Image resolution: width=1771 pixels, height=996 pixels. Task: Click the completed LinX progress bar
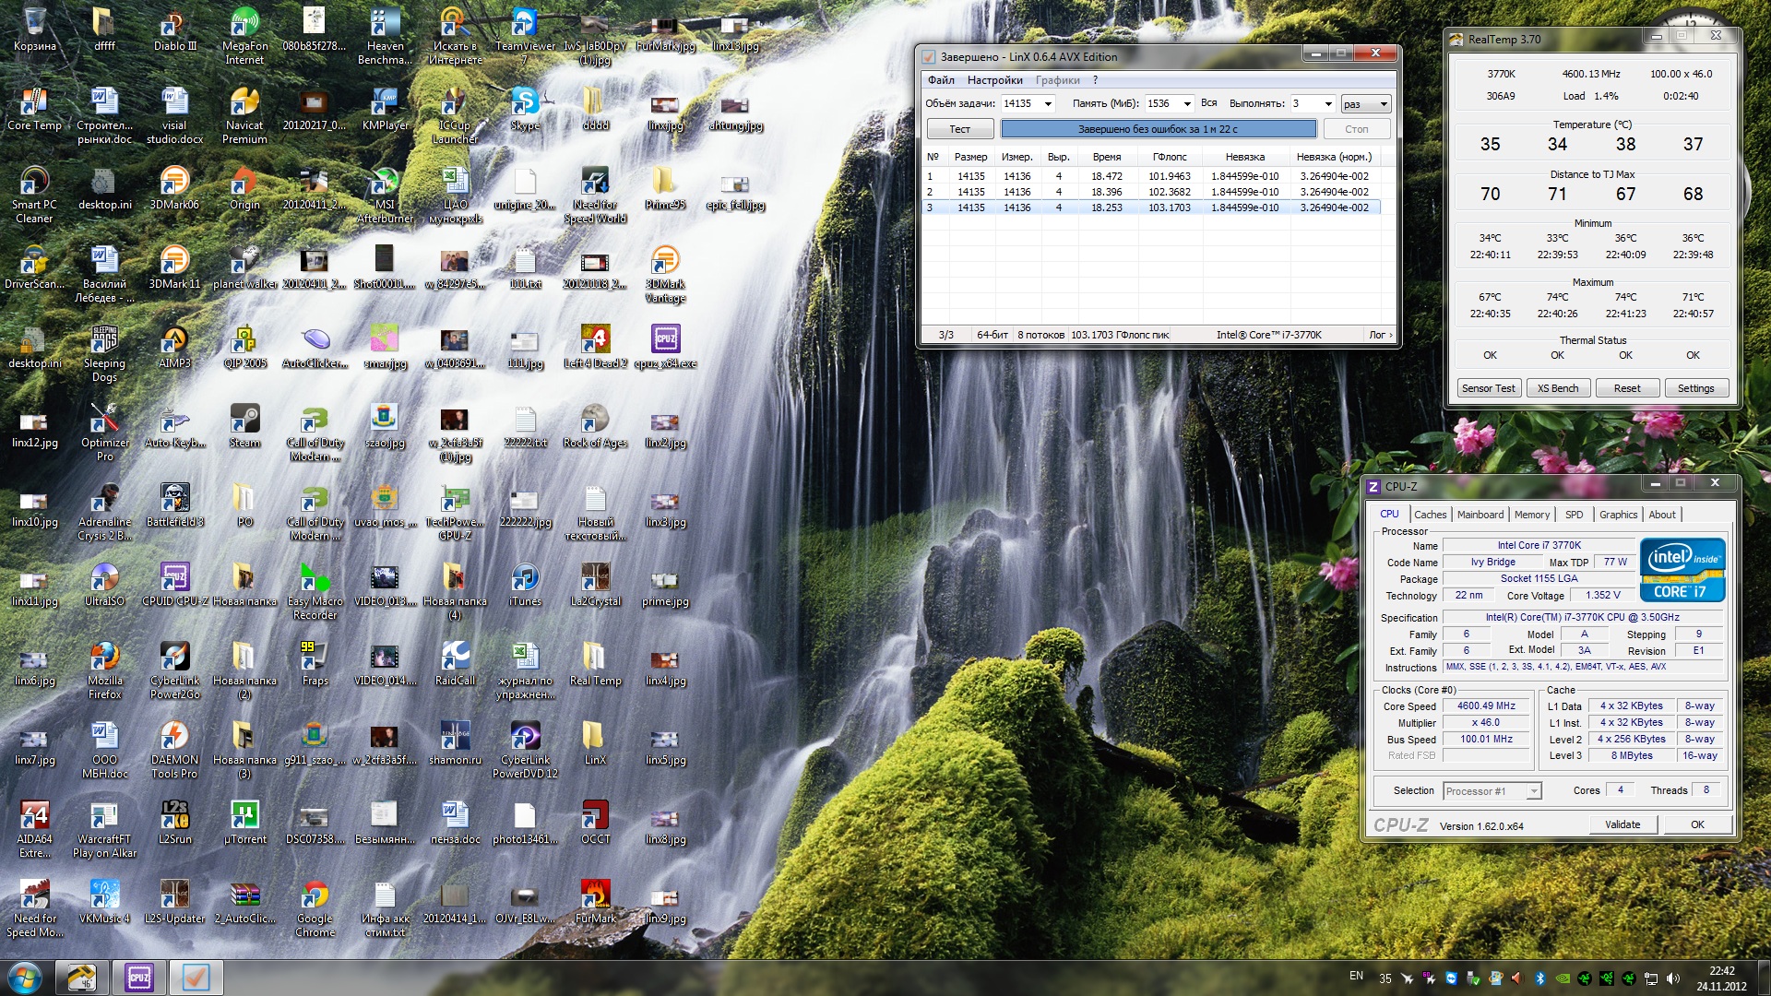tap(1158, 129)
